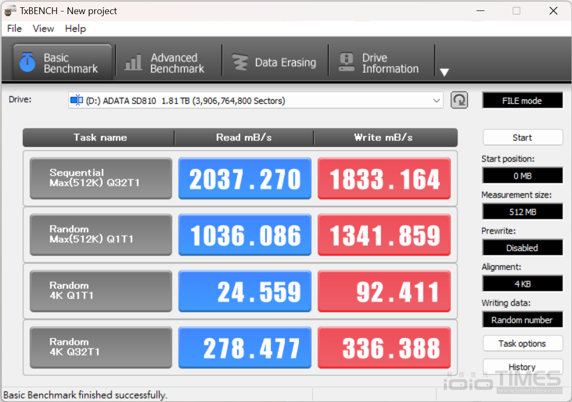Click the Measurement size 512 MB field
Viewport: 572px width, 402px height.
point(522,212)
